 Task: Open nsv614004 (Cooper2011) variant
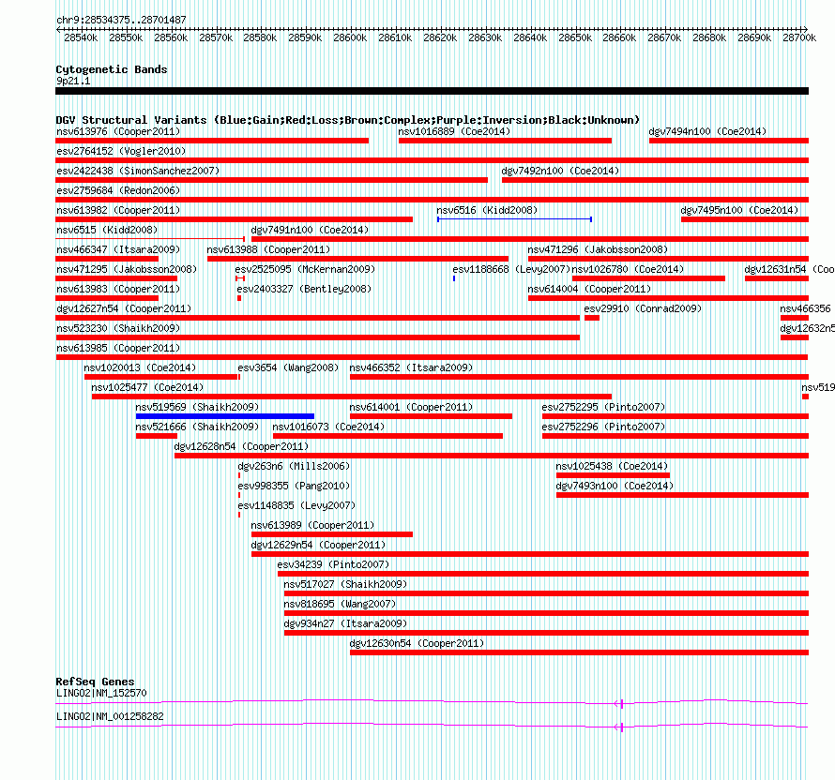668,298
